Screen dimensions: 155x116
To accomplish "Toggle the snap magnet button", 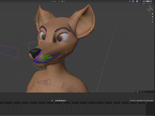I will [x=62, y=1].
